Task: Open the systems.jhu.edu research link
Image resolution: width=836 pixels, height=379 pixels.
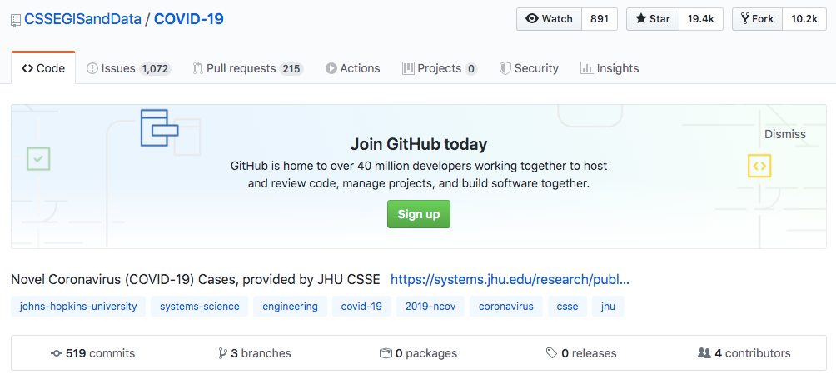Action: (x=510, y=279)
